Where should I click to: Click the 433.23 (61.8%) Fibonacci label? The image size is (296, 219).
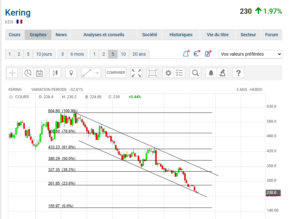62,147
